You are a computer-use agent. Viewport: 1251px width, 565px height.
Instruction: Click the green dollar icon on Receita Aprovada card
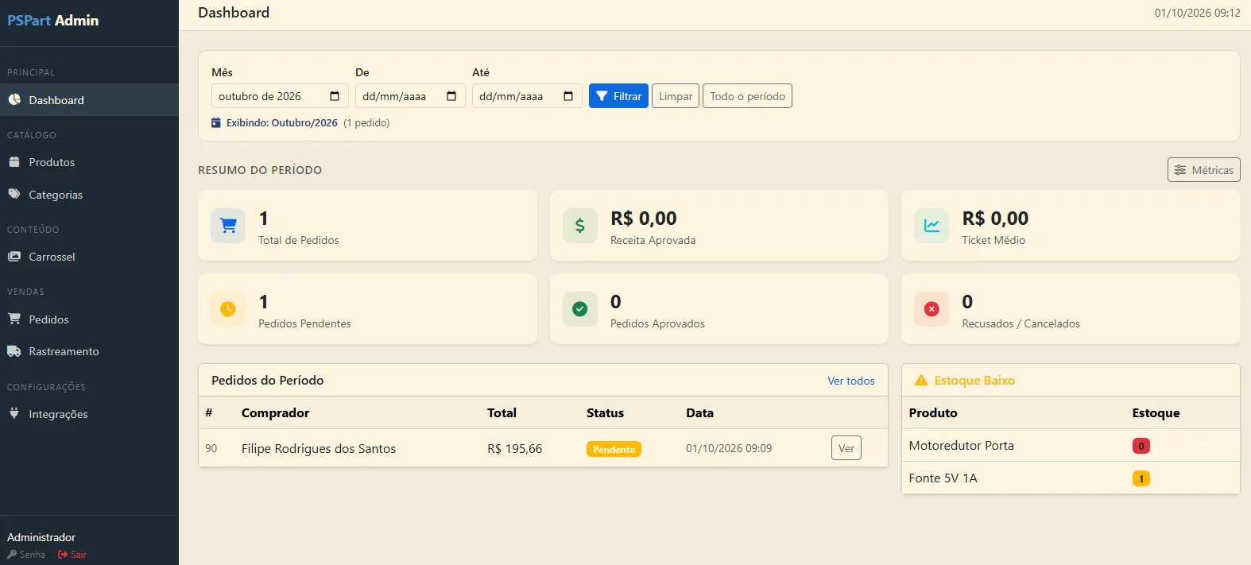pos(580,226)
